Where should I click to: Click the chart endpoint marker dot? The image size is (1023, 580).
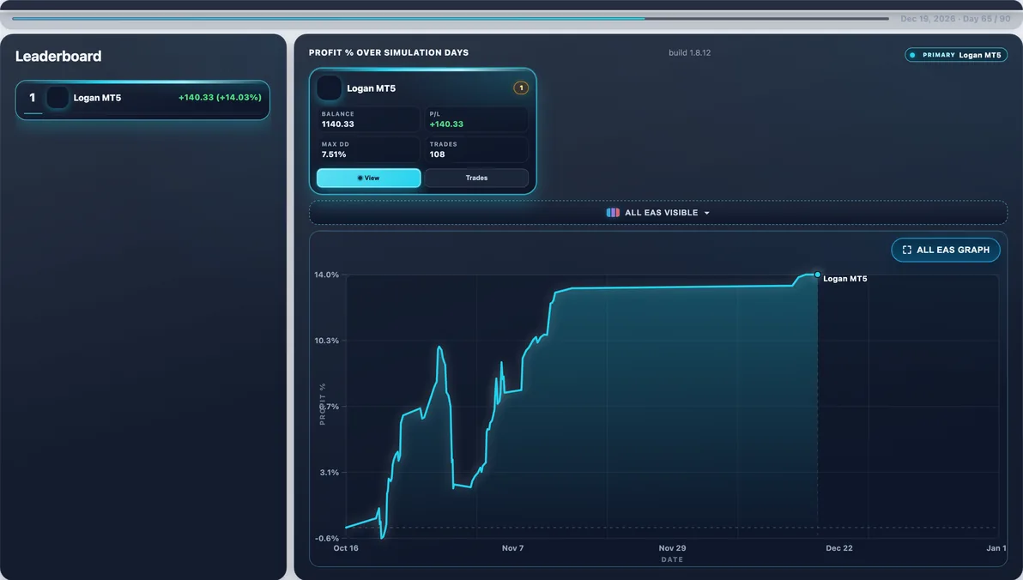coord(818,275)
